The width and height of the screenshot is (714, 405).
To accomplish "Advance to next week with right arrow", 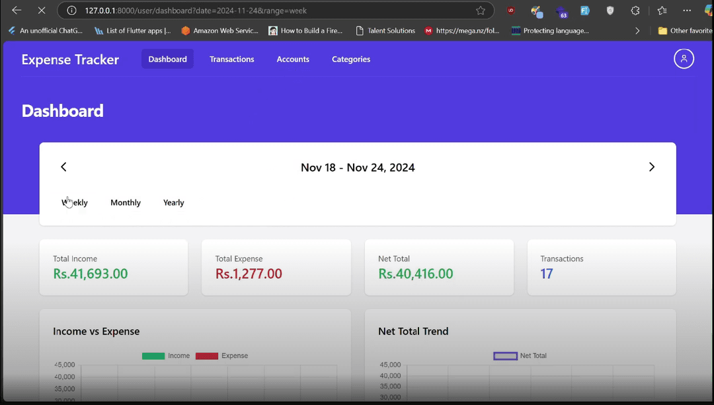I will click(651, 167).
